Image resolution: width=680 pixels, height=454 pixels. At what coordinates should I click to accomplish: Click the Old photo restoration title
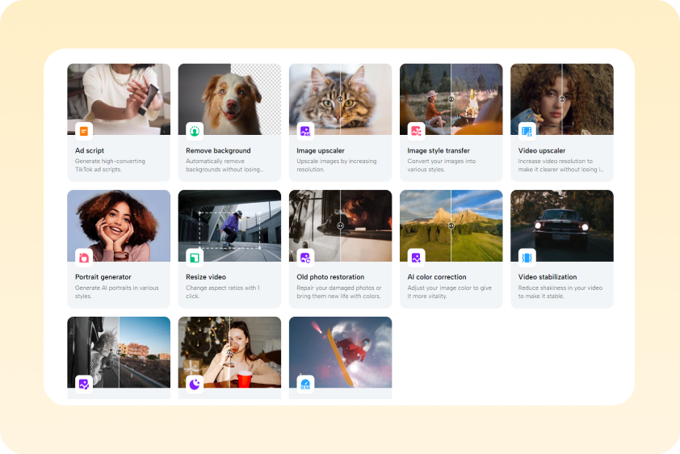point(330,276)
